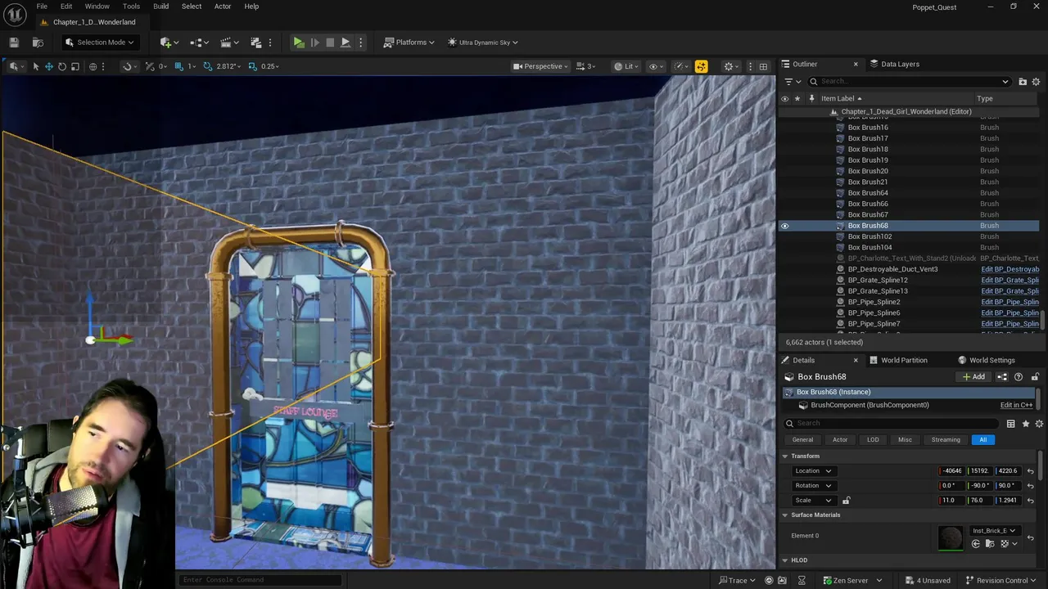Screen dimensions: 1048x589
Task: Open the Ultra Dynamic Sky dropdown
Action: tap(482, 43)
